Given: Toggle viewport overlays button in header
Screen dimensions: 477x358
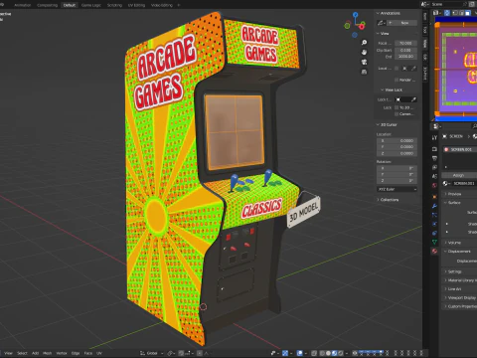Looking at the screenshot, I should pos(300,353).
